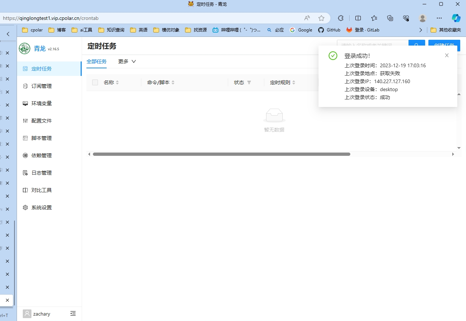Screen dimensions: 466x321
Task: Click the browser address bar URL
Action: (x=51, y=18)
